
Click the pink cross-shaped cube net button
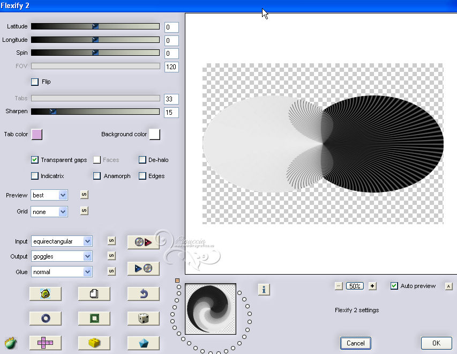[x=45, y=343]
